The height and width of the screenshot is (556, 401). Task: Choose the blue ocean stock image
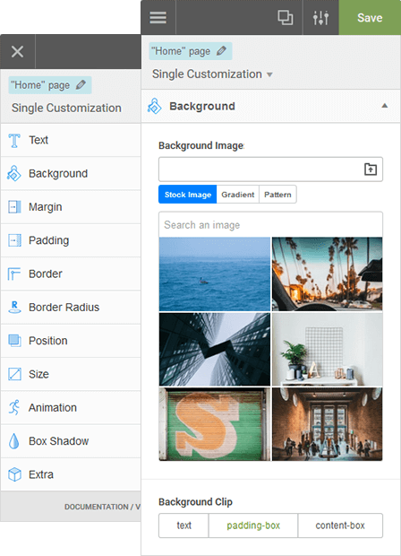pos(215,274)
